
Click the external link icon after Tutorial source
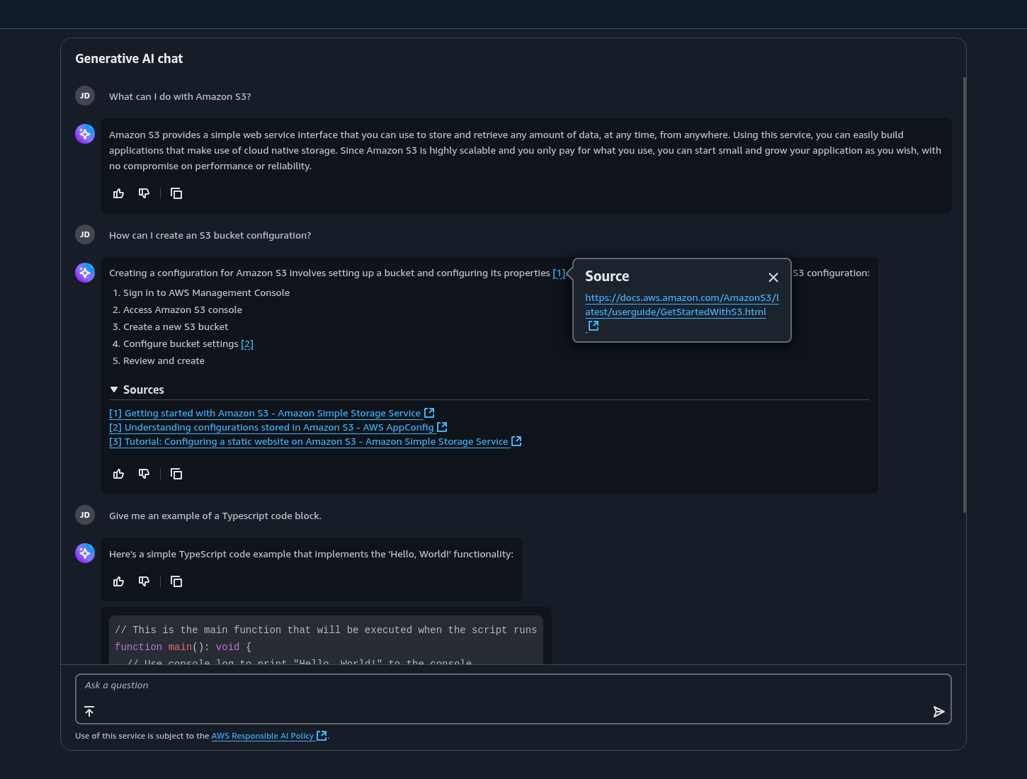pos(516,440)
